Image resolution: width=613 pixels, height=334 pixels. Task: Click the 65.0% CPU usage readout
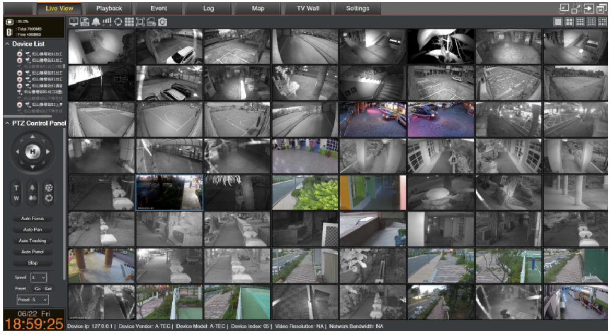pos(22,22)
